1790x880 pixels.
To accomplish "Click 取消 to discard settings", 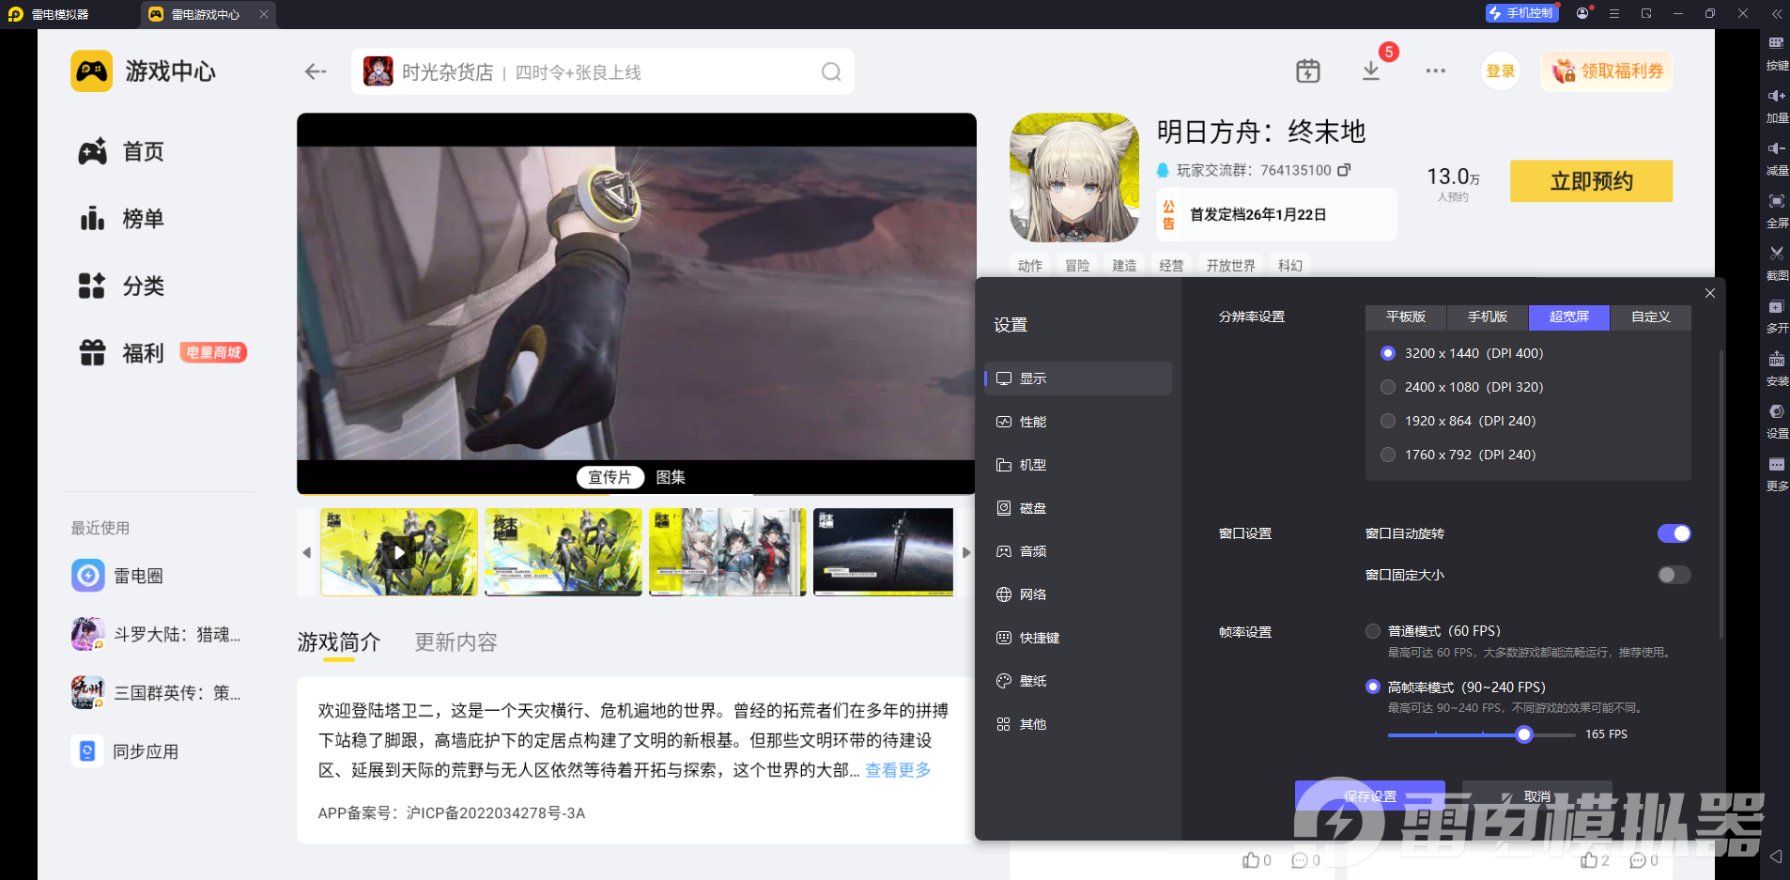I will tap(1537, 795).
